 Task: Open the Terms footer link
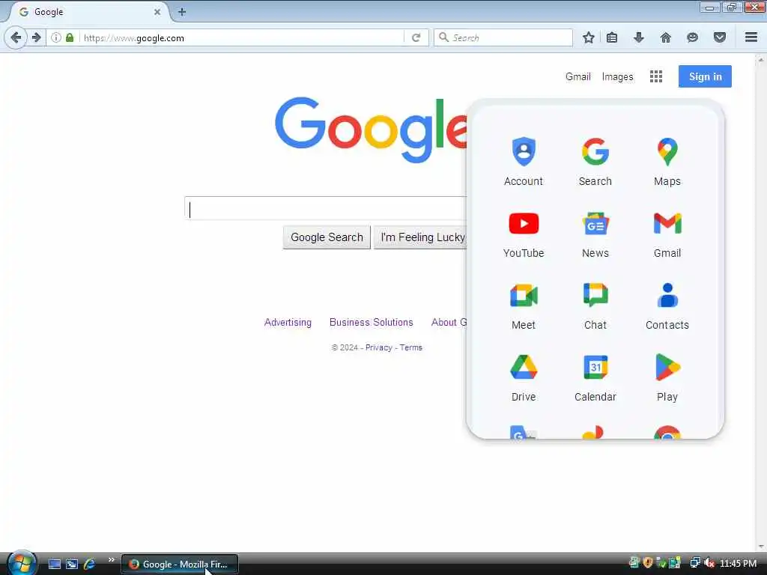[411, 347]
